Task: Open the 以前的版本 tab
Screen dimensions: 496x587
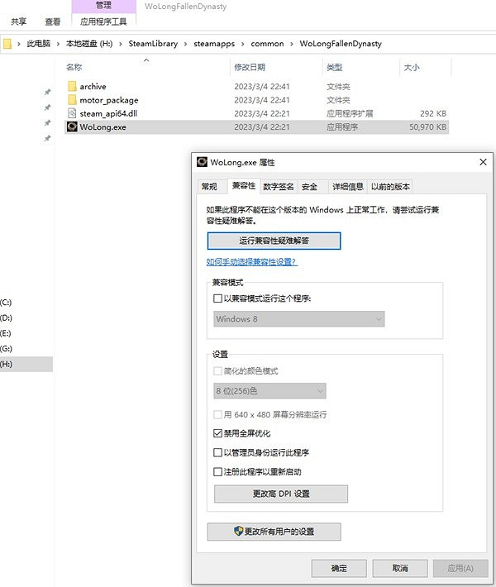Action: [x=390, y=186]
